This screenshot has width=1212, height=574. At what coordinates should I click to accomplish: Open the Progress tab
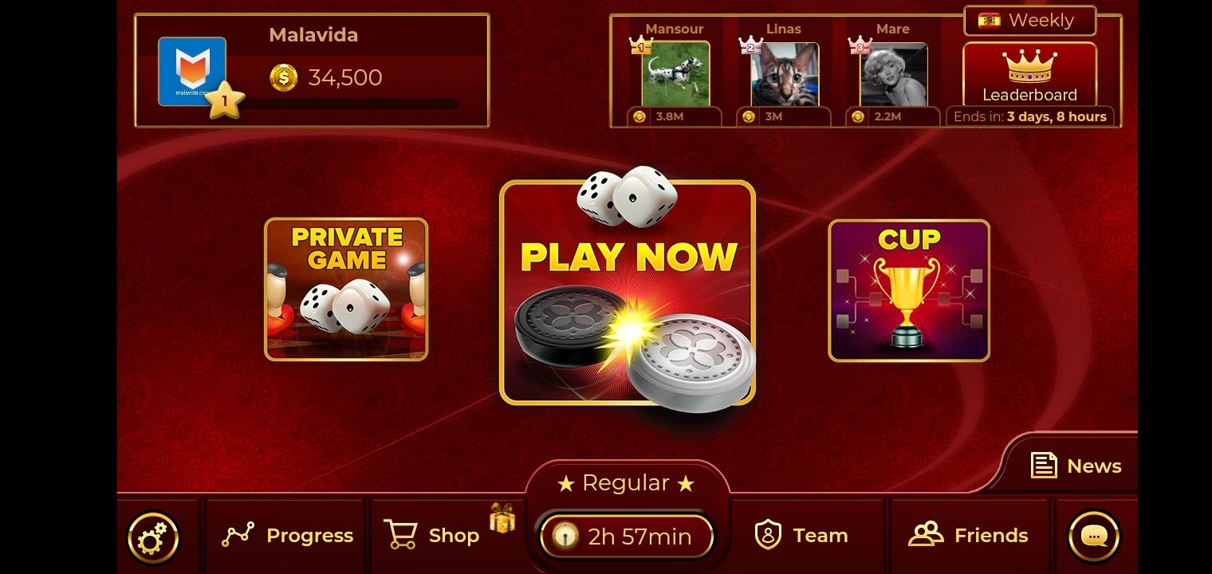pos(286,536)
